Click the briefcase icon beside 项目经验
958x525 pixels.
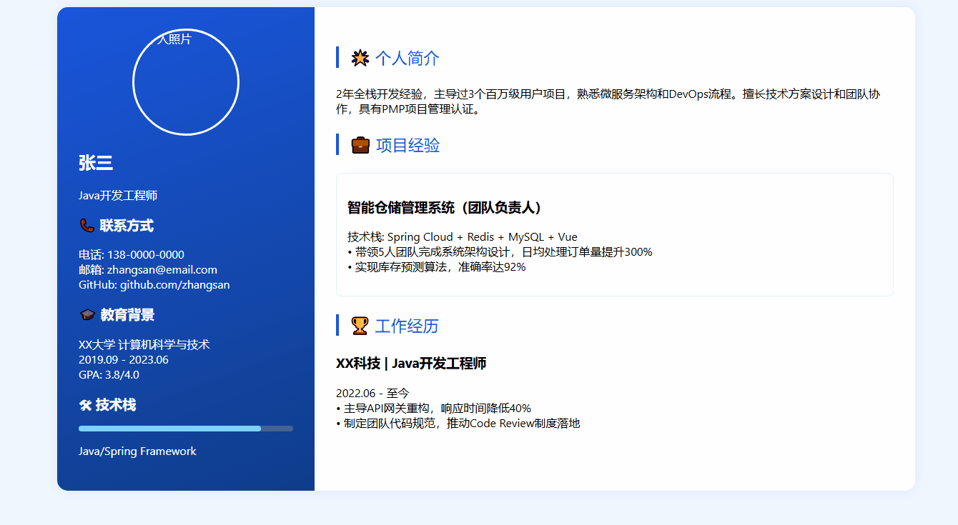click(x=360, y=145)
